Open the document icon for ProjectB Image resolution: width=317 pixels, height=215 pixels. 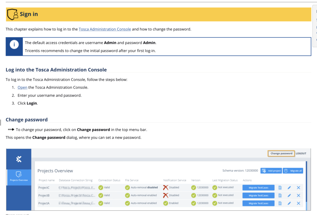[280, 195]
